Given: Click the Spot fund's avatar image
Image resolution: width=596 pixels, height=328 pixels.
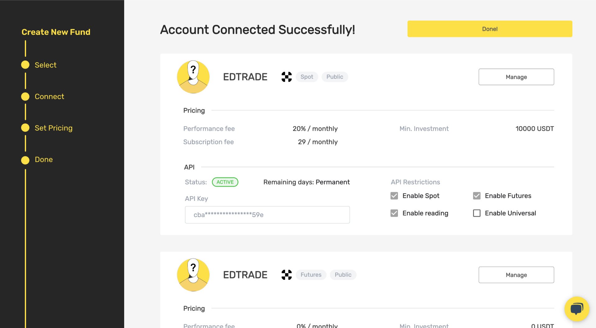Looking at the screenshot, I should pos(193,77).
